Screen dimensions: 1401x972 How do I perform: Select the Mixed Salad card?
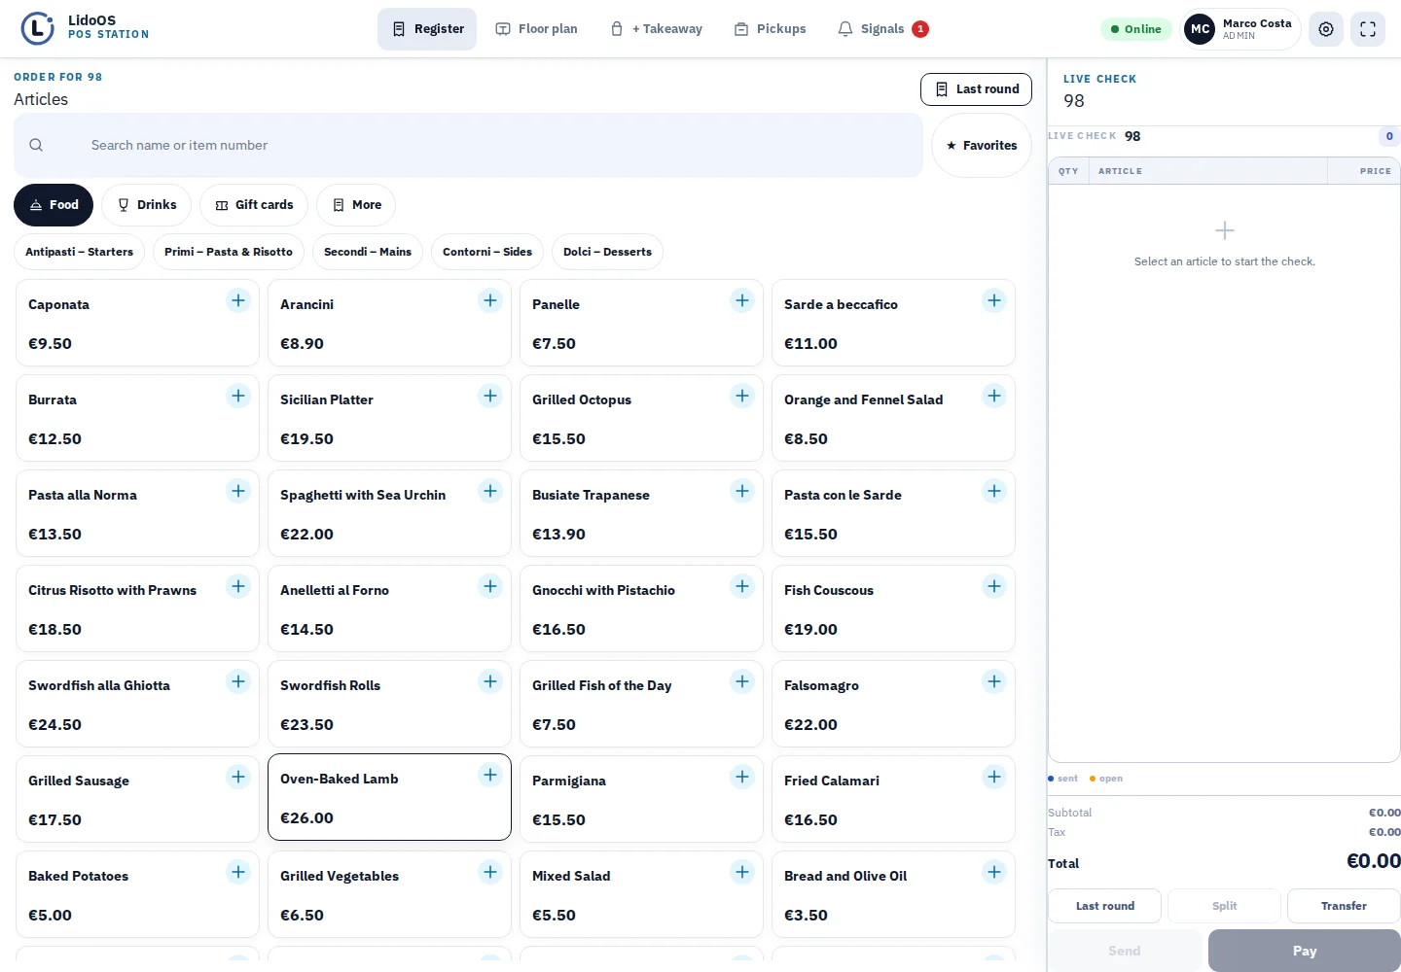tap(641, 894)
